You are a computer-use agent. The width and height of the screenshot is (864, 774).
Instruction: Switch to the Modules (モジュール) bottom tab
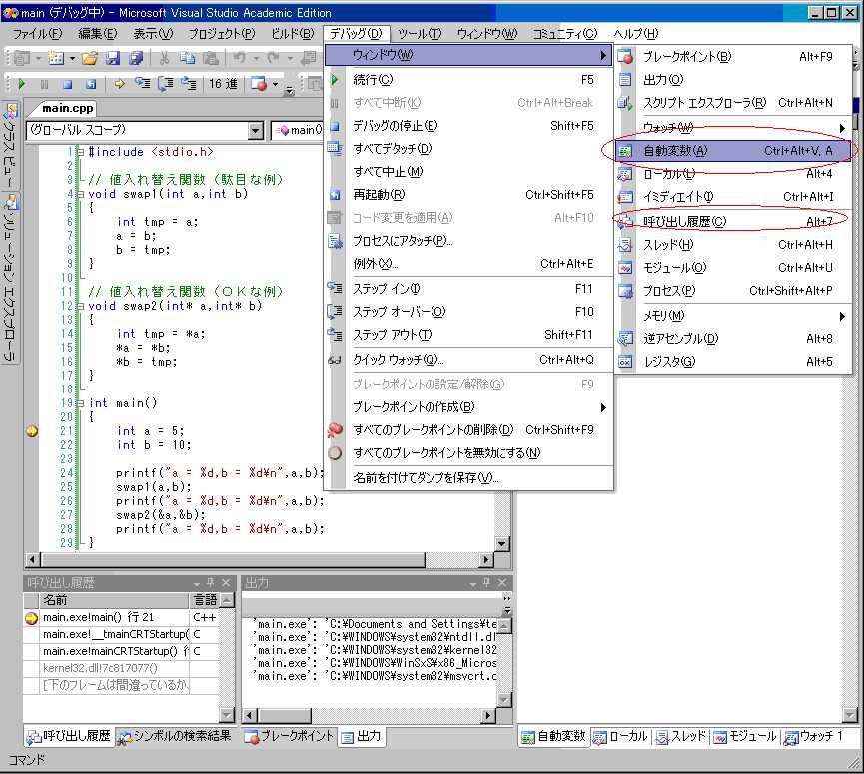point(745,736)
